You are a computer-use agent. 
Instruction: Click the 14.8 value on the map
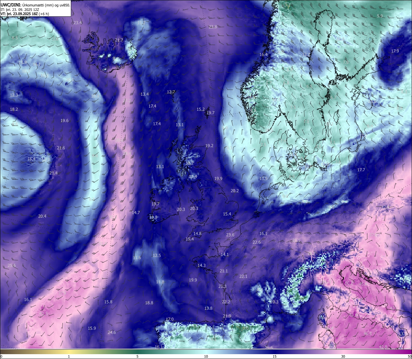click(197, 233)
